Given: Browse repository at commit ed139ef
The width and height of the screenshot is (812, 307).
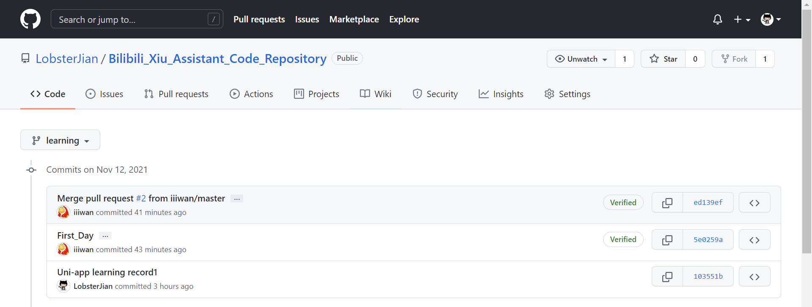Looking at the screenshot, I should tap(754, 203).
